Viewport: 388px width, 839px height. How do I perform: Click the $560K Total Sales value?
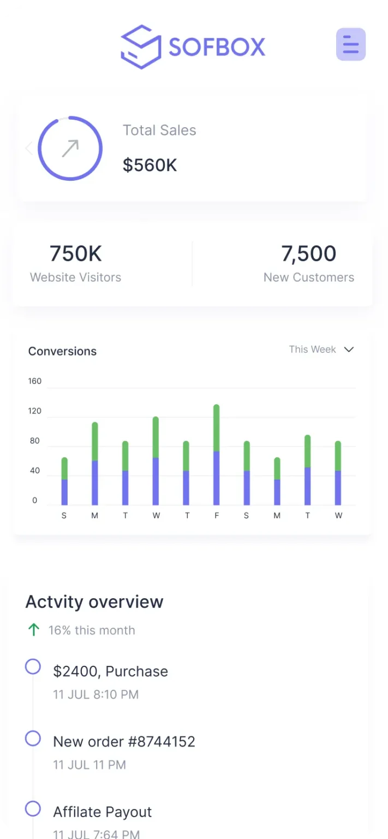150,165
